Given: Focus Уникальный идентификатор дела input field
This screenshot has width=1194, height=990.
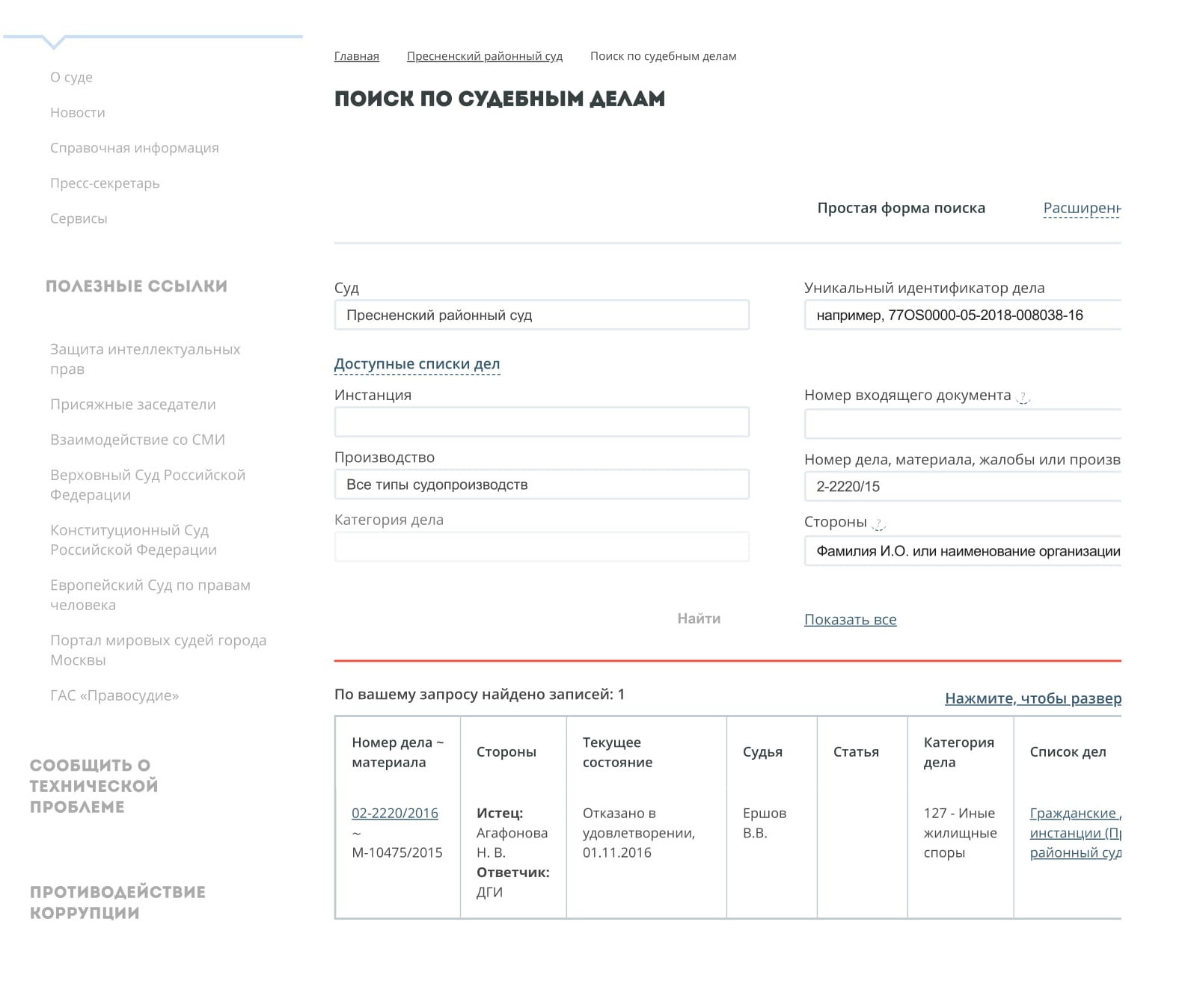Looking at the screenshot, I should pos(962,315).
